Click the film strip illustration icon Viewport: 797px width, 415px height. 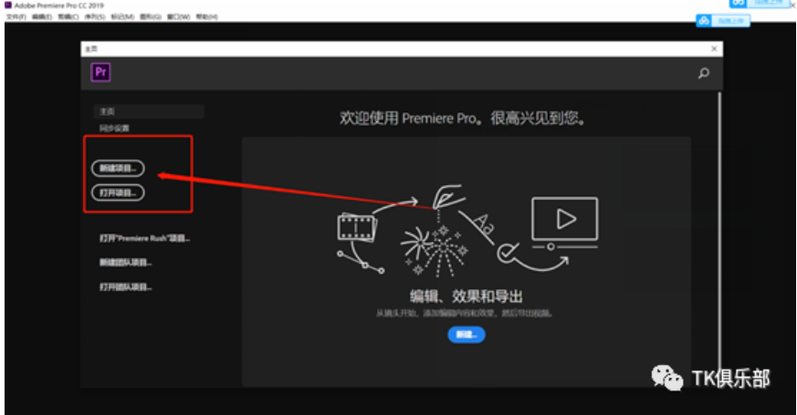(357, 227)
